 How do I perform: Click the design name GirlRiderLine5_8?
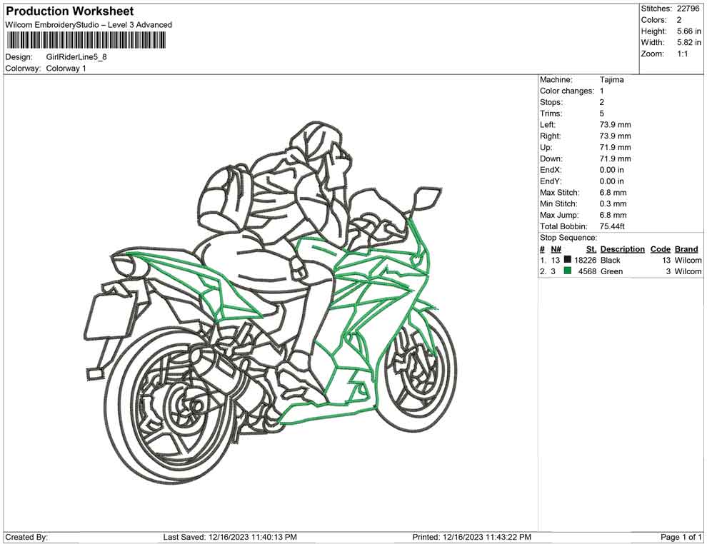click(x=76, y=57)
